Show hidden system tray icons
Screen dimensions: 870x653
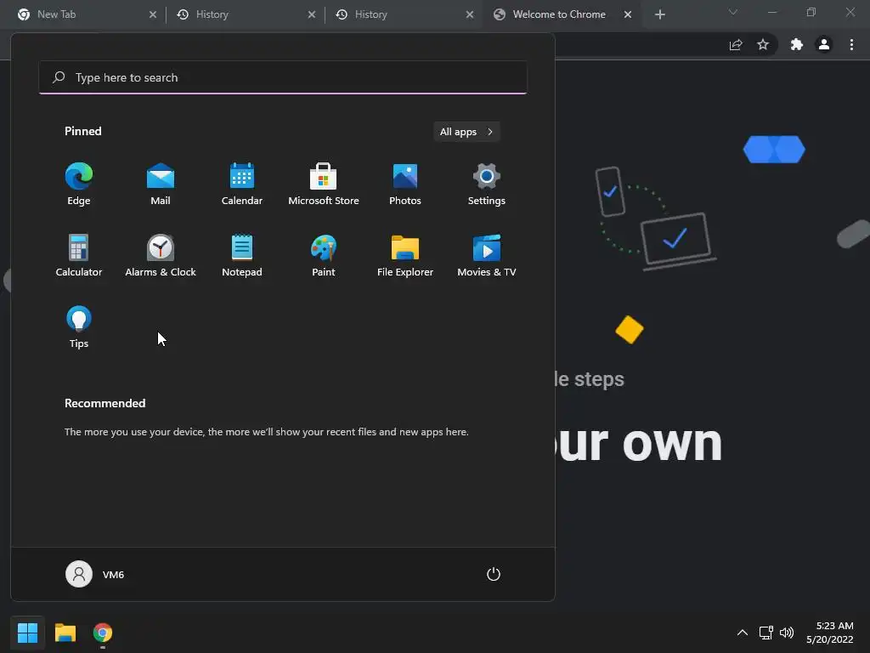tap(742, 633)
